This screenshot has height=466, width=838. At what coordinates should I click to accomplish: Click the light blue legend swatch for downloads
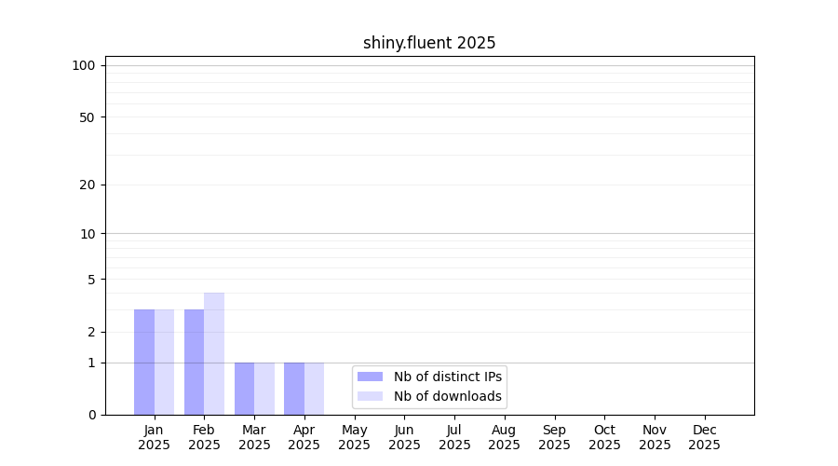(x=370, y=396)
